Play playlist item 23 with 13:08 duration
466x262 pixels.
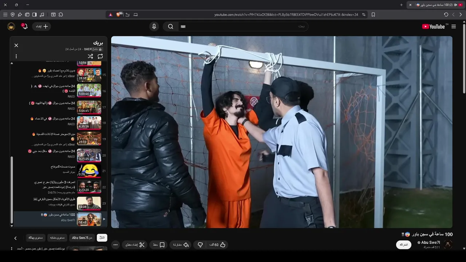60,203
